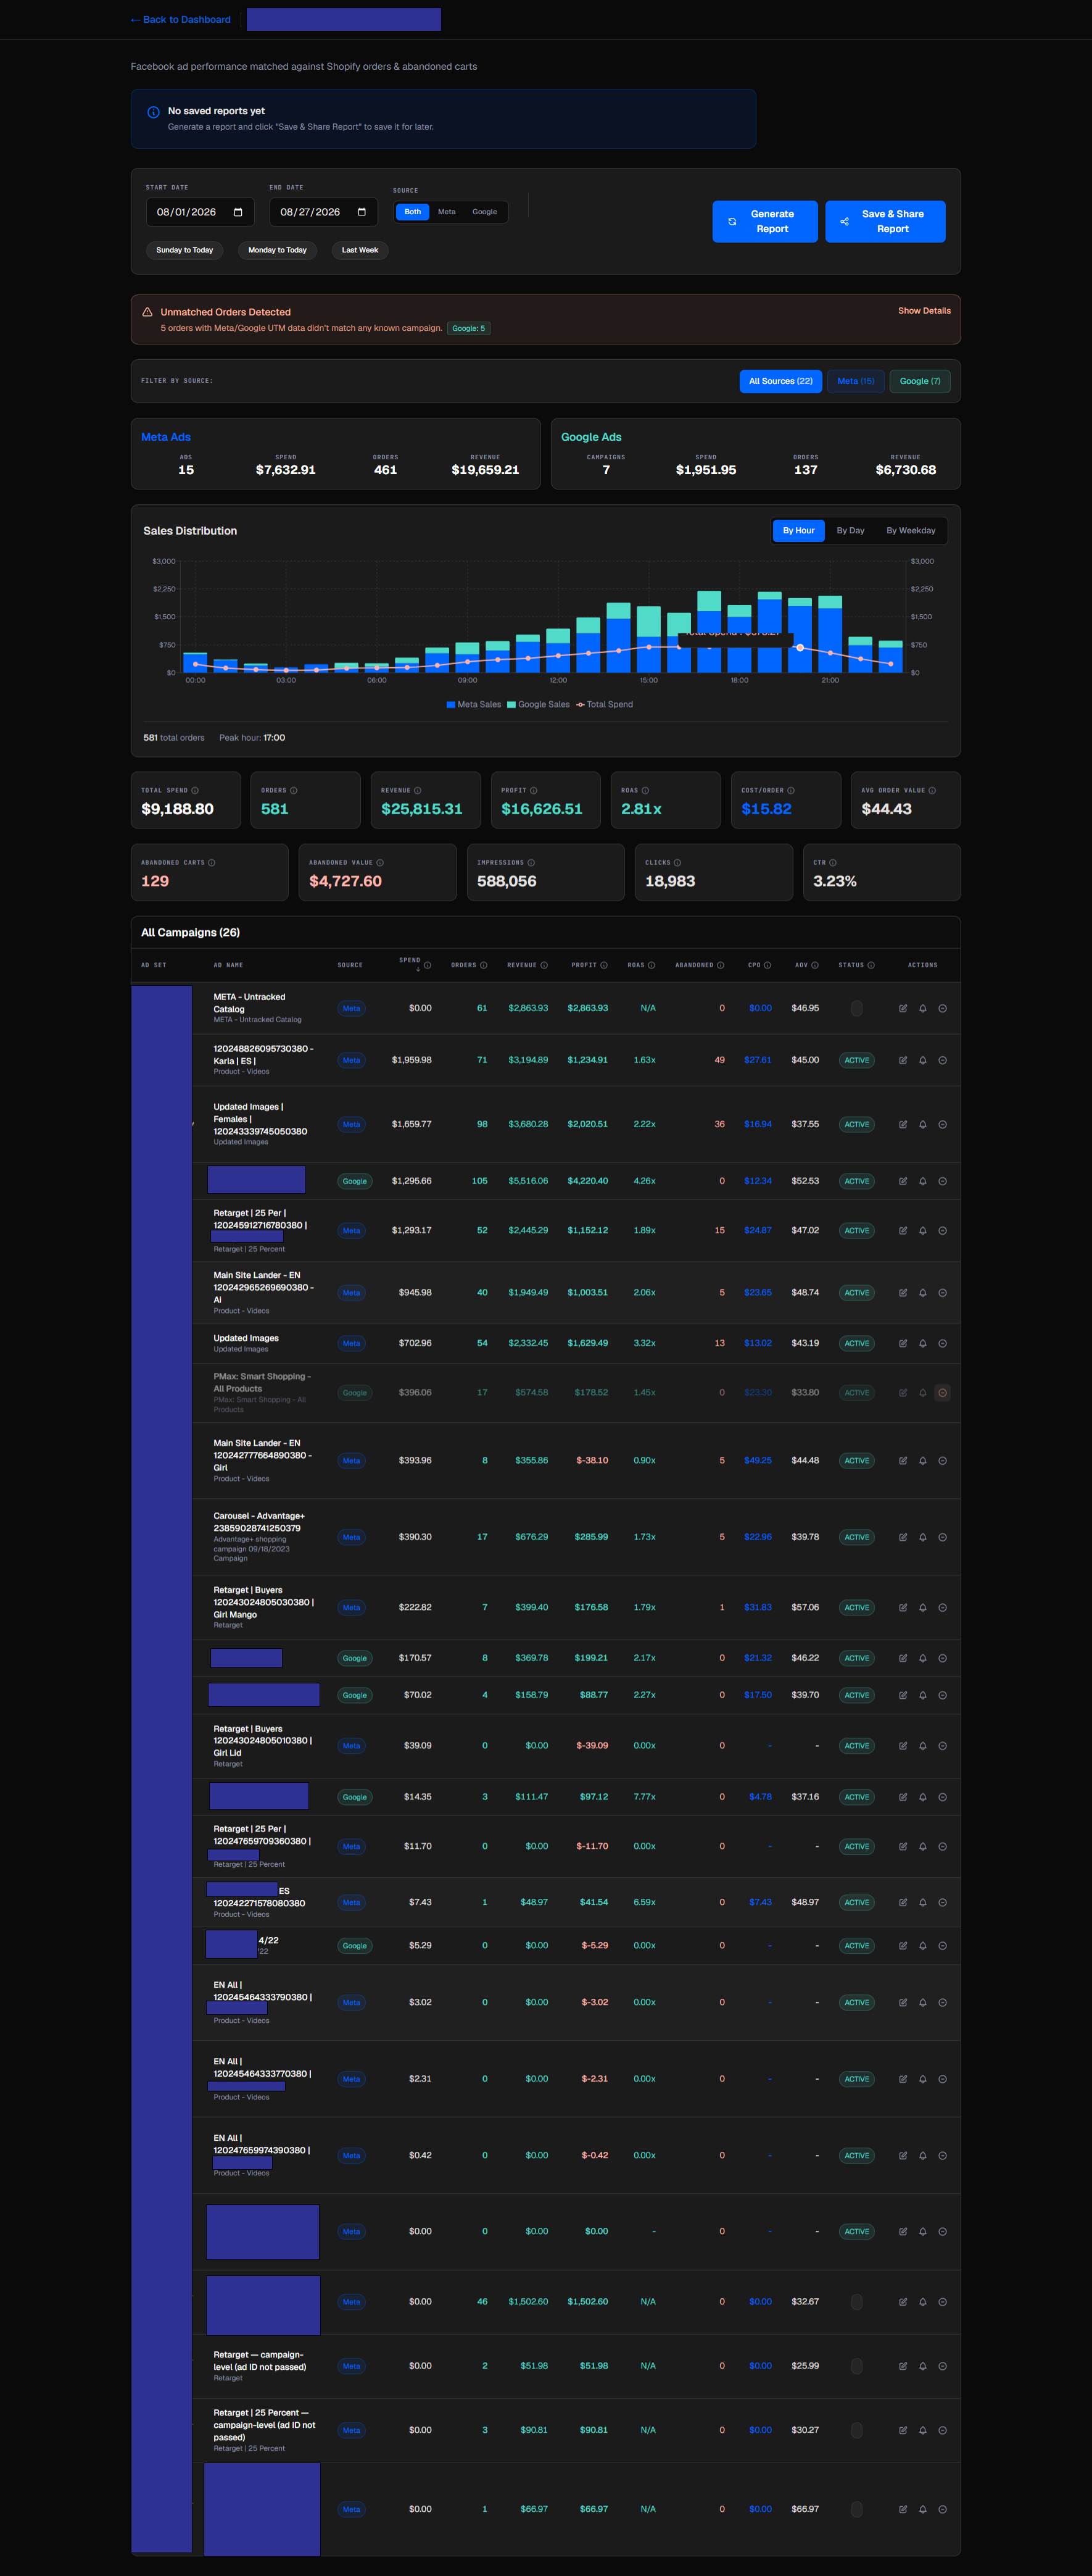Sort table by Profit column header
Viewport: 1092px width, 2576px height.
point(584,965)
